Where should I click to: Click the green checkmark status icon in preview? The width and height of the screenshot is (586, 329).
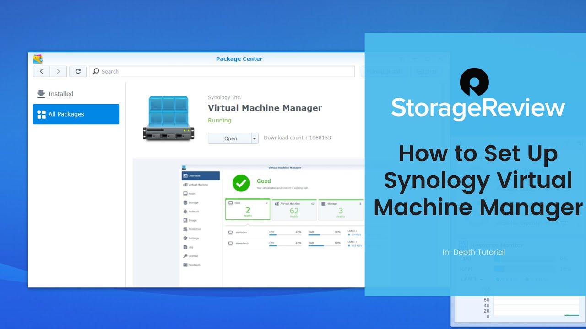click(x=241, y=183)
